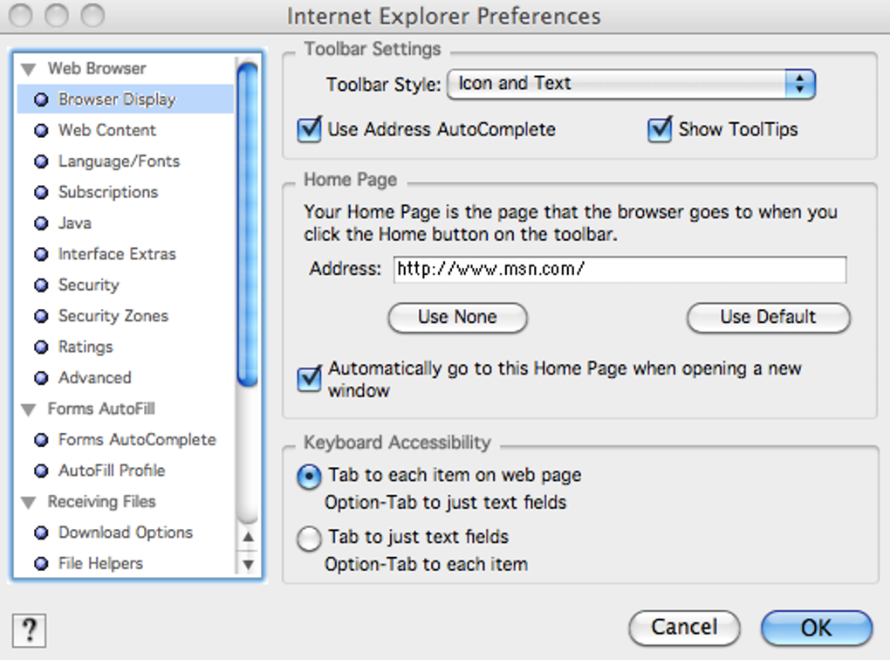Click the Web Browser category label

click(97, 68)
